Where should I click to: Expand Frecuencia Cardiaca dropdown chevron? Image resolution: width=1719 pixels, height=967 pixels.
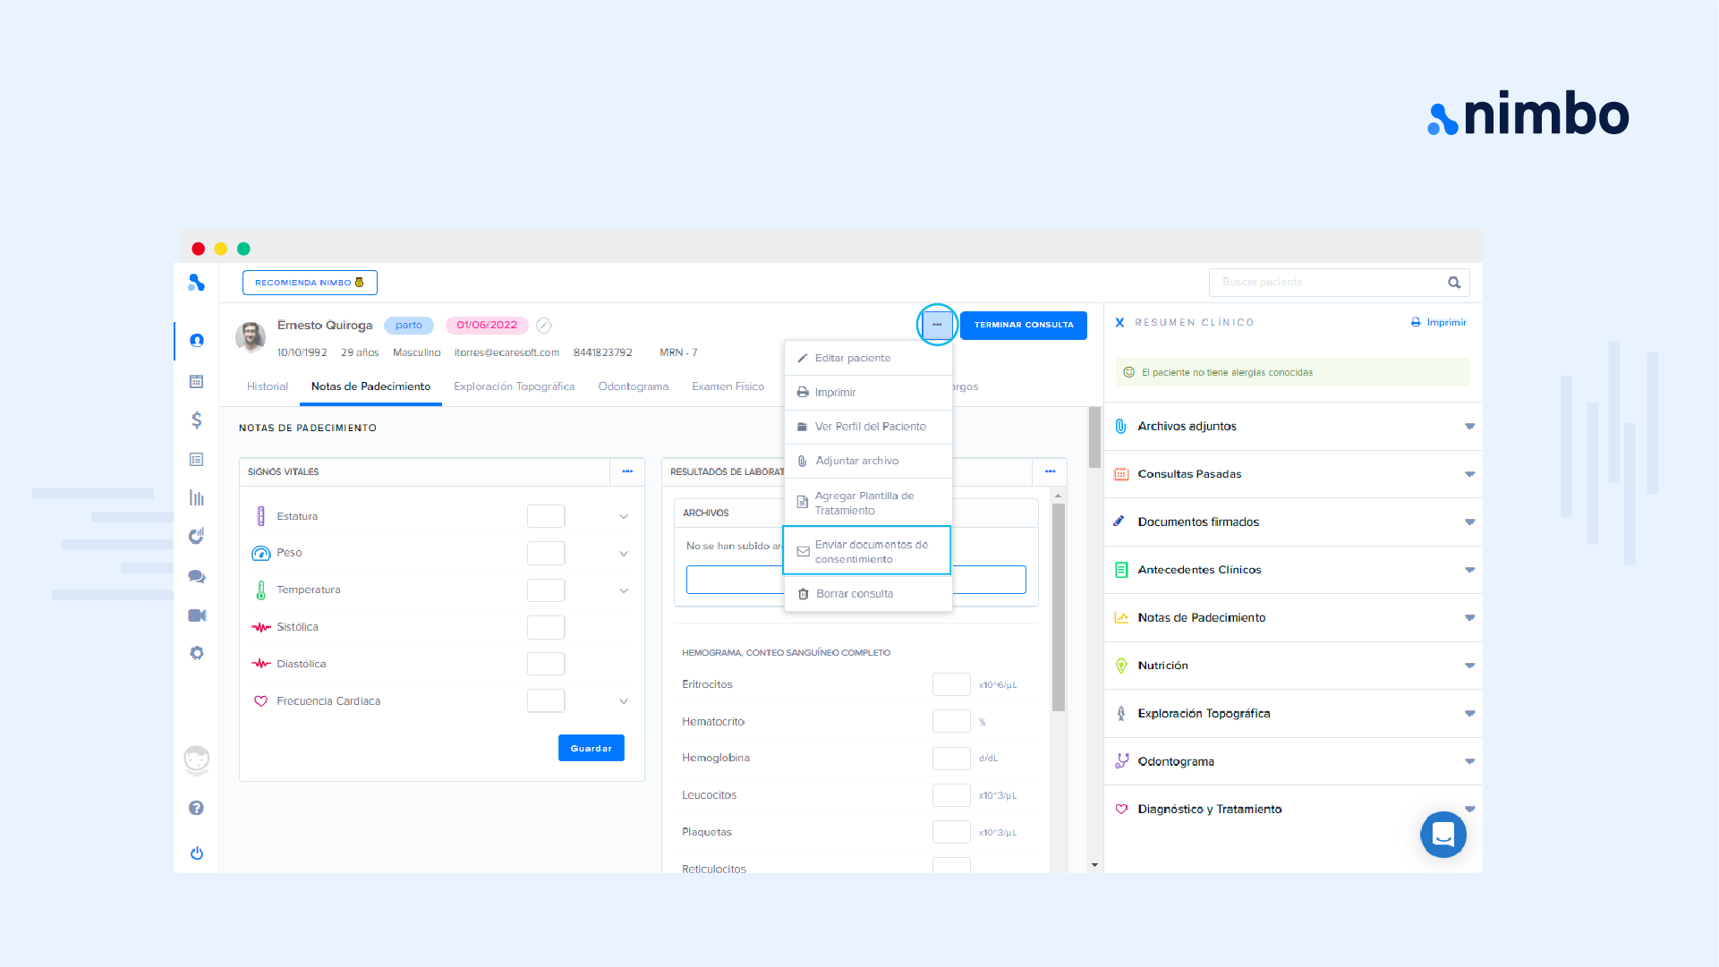click(624, 701)
